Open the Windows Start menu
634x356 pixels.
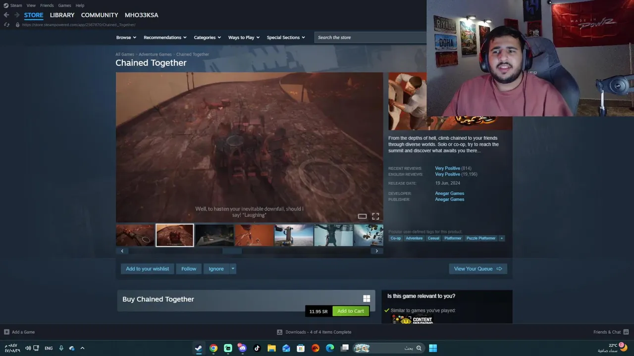[x=433, y=348]
